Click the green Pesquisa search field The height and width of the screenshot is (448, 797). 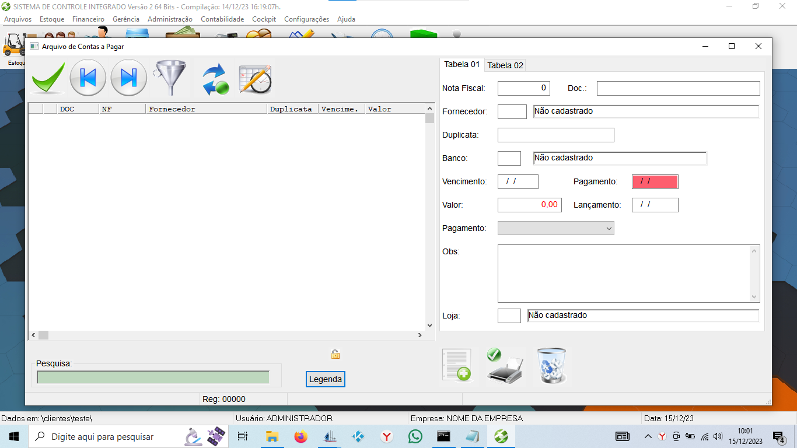[x=153, y=377]
